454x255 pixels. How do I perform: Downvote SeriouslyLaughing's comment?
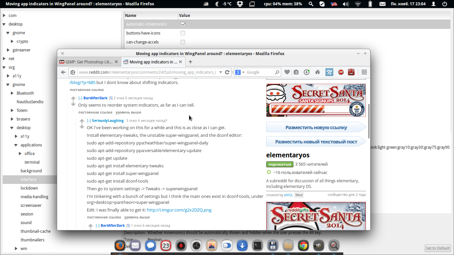[82, 127]
